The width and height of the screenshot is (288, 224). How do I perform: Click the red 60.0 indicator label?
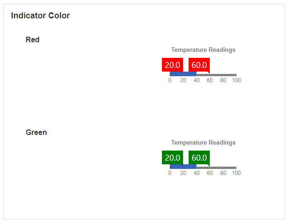(199, 65)
